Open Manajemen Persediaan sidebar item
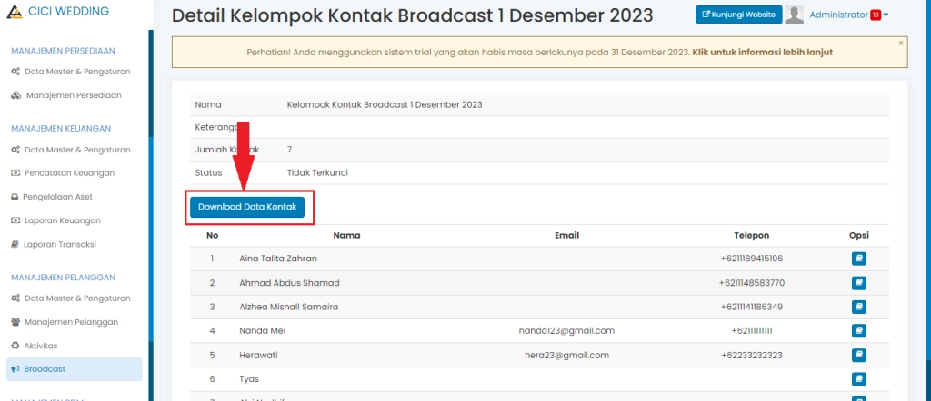931x401 pixels. (67, 95)
